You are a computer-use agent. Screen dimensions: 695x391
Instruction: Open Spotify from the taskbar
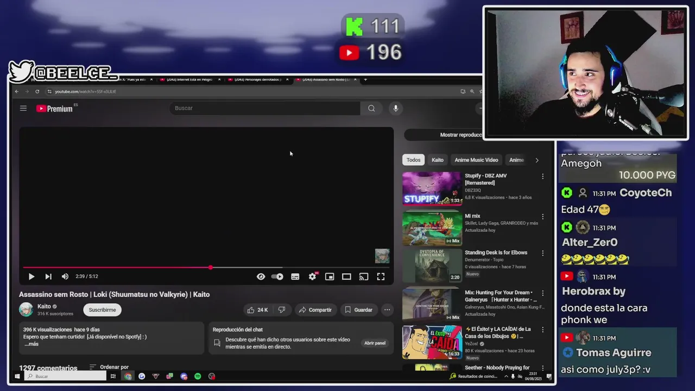(x=198, y=376)
